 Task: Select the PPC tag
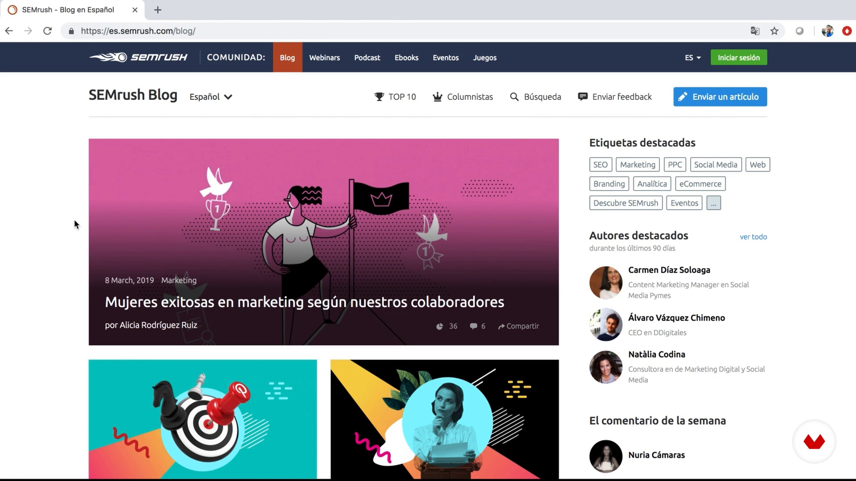[675, 165]
